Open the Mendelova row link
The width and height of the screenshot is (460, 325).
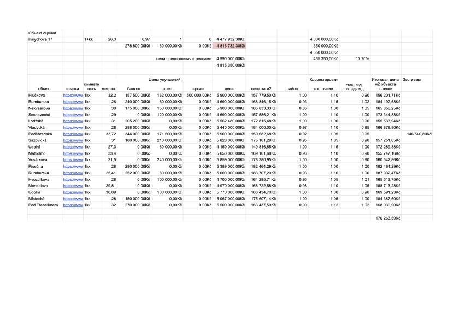coord(73,186)
